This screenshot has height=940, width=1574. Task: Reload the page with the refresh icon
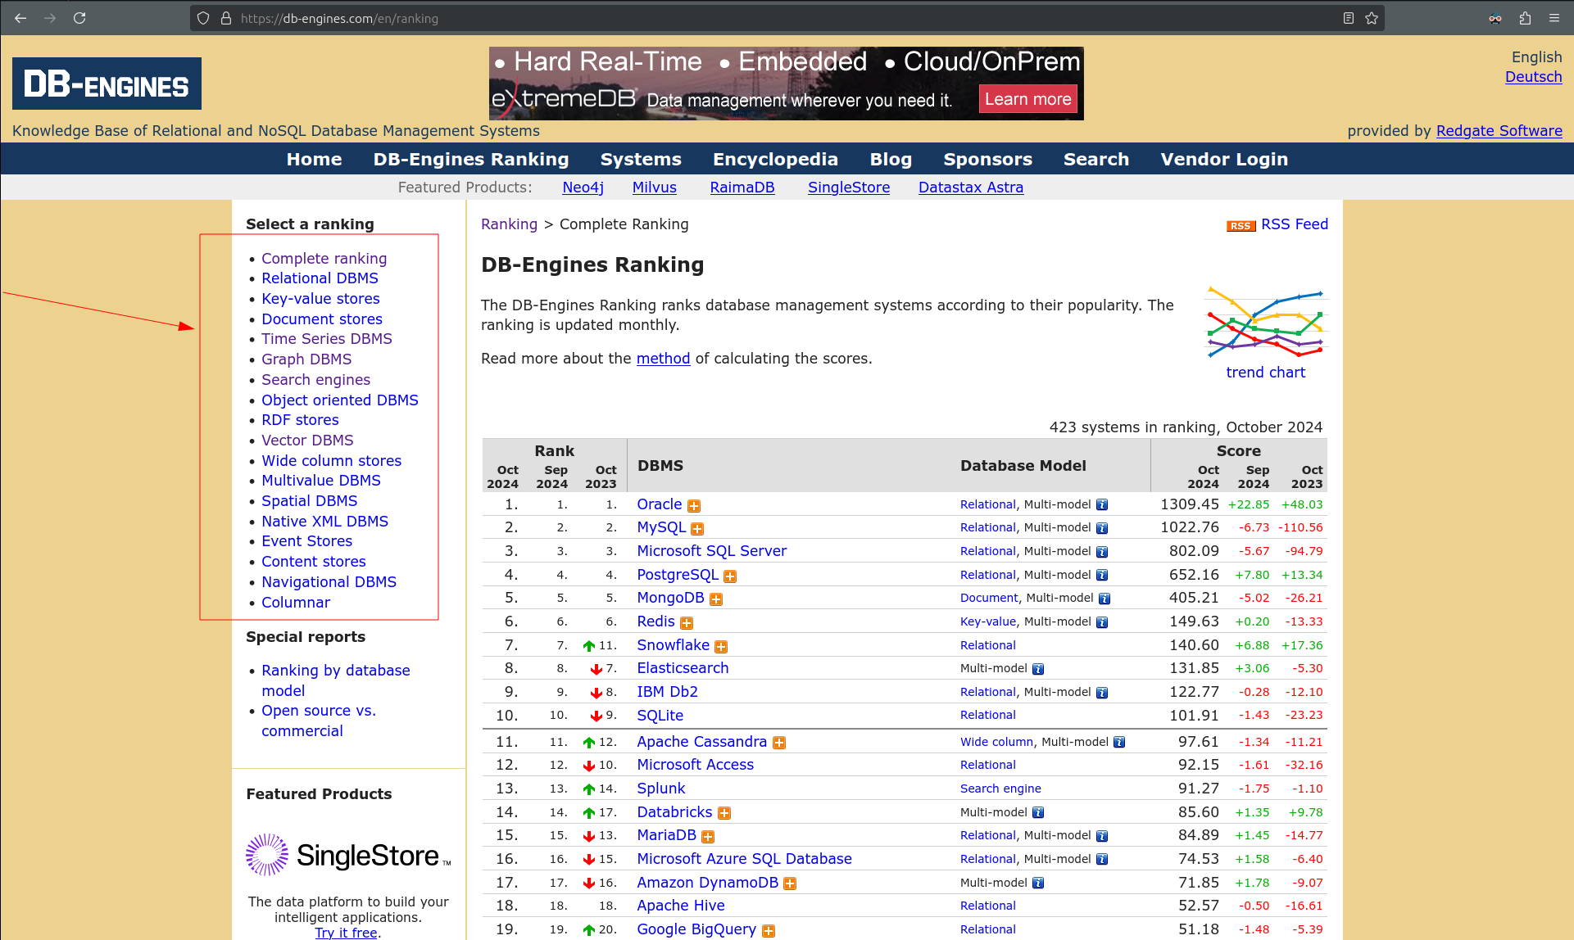click(79, 18)
